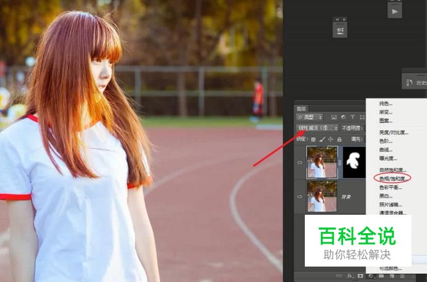Choose 亮度/对比度... adjustment

click(394, 133)
